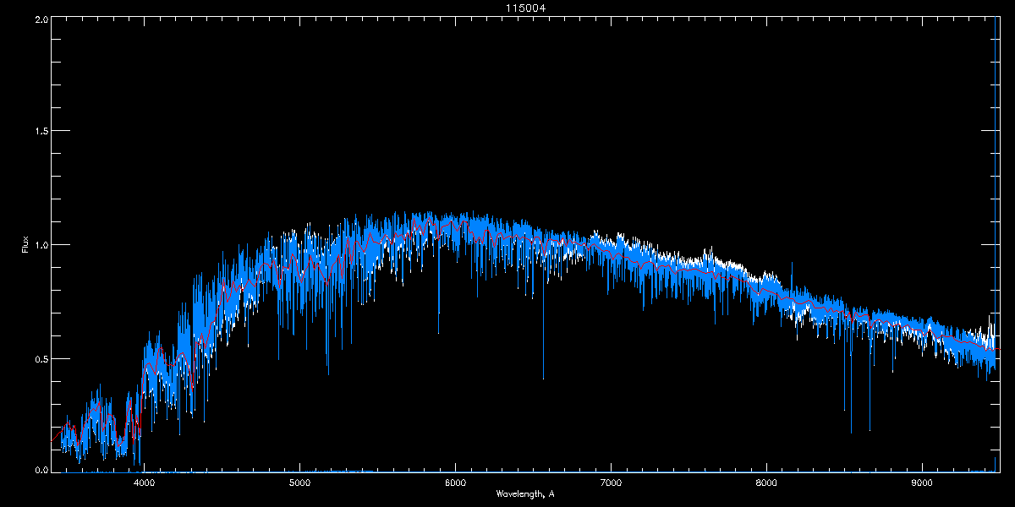Click the 4000 wavelength tick label
Screen dimensions: 1015x507
pyautogui.click(x=145, y=482)
